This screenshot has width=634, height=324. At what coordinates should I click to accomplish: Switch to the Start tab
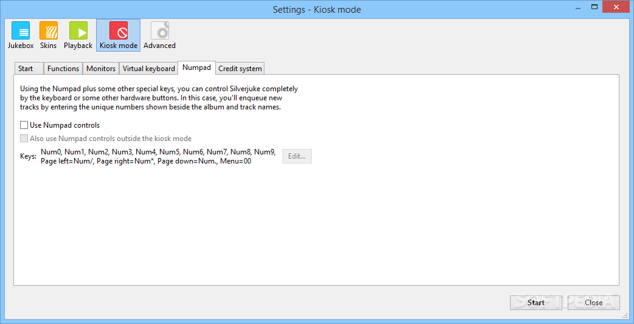pyautogui.click(x=29, y=69)
